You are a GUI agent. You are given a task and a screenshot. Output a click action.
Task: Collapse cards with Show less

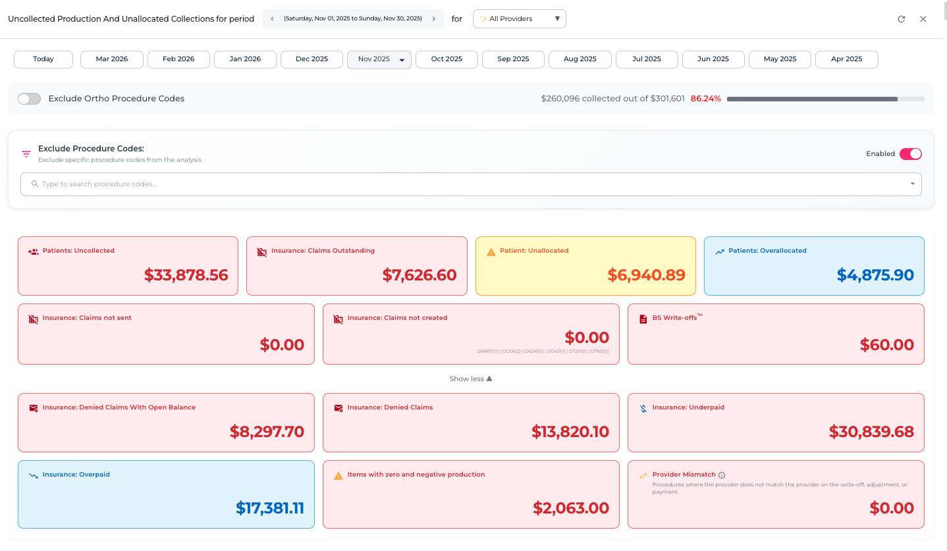470,379
